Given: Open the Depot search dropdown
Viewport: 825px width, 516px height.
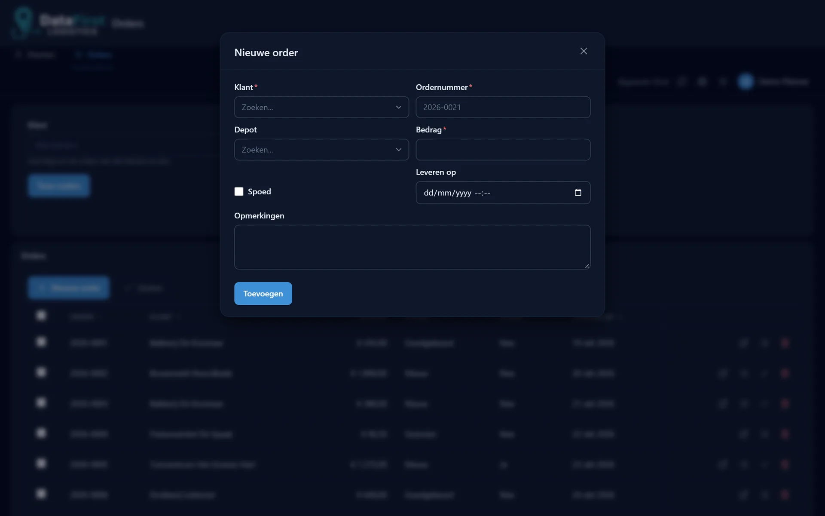Looking at the screenshot, I should click(321, 150).
